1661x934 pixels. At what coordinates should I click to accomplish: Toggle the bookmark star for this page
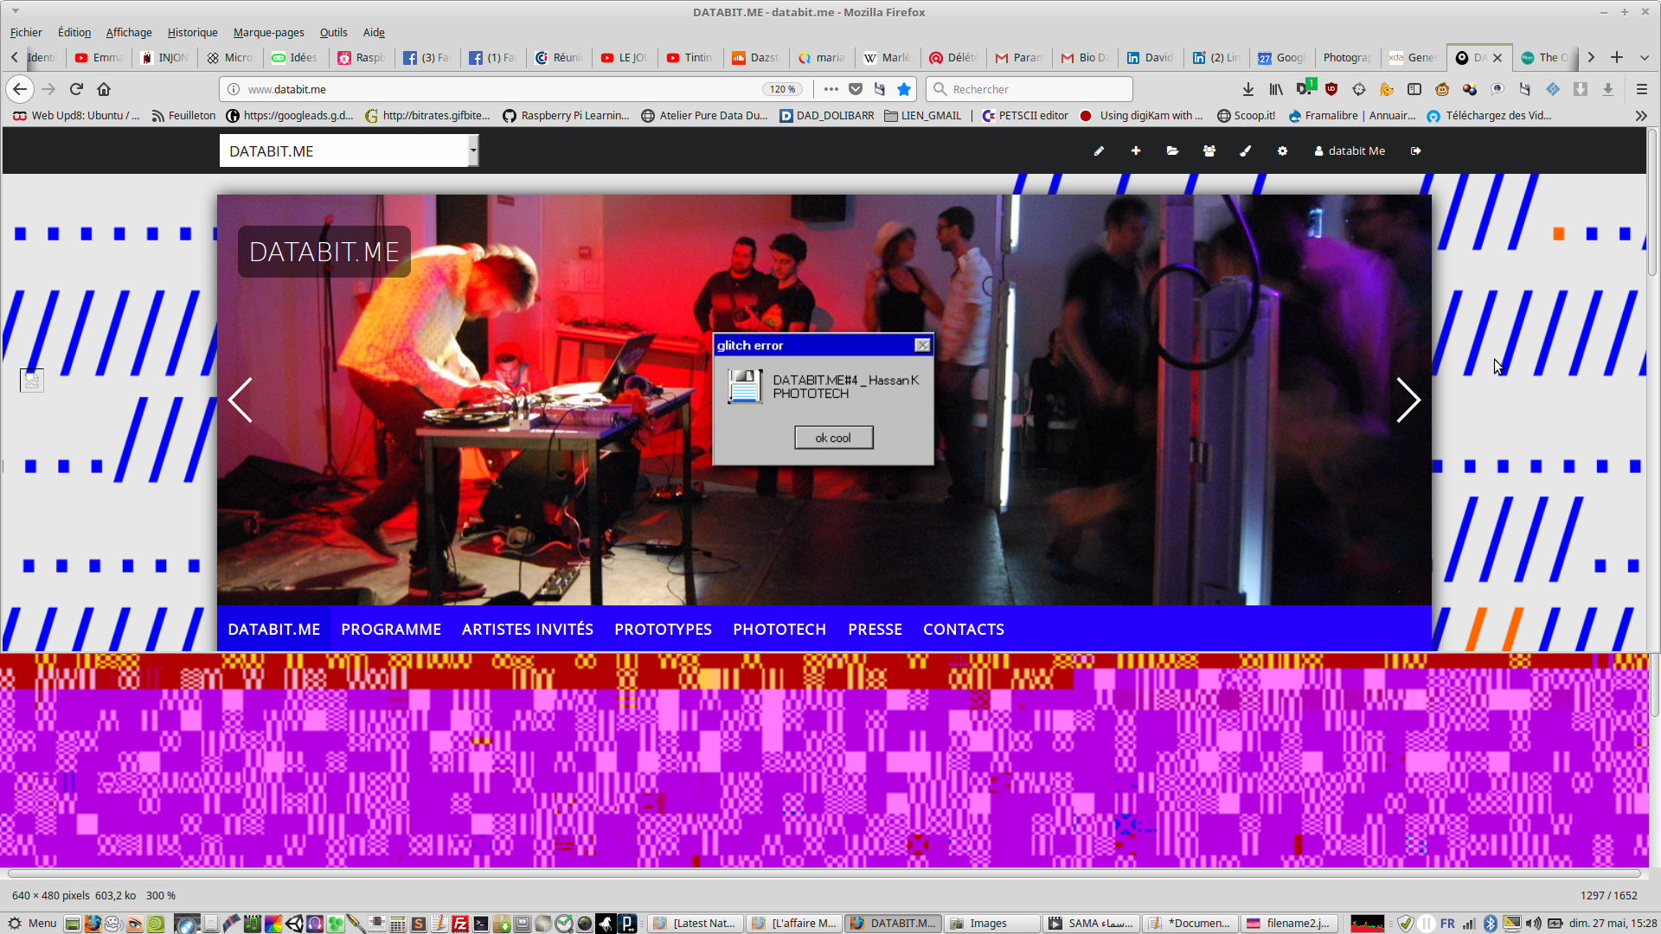click(904, 89)
